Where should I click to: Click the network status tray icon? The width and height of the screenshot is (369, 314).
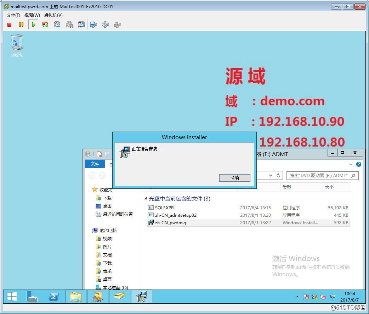click(x=314, y=297)
